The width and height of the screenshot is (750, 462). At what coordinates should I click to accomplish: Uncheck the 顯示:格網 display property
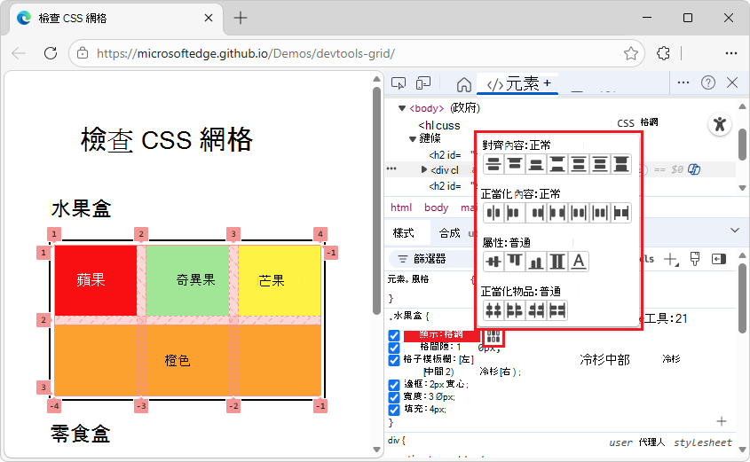coord(394,335)
